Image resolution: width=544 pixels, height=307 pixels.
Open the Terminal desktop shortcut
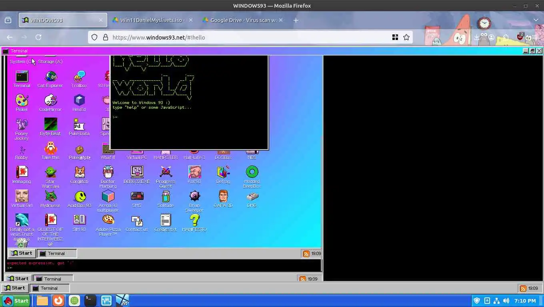point(22,79)
